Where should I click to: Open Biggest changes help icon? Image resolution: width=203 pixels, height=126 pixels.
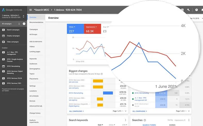(x=102, y=74)
